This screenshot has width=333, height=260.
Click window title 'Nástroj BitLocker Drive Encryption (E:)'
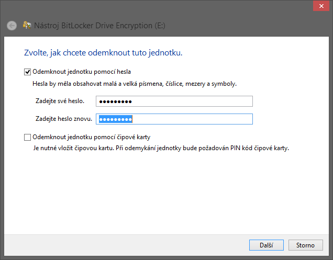[99, 26]
